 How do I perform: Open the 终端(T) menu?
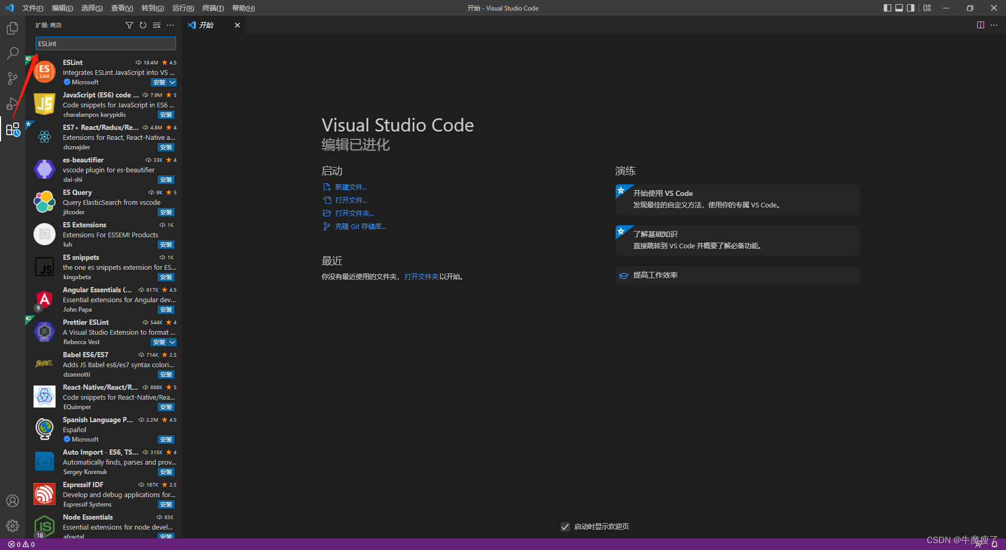coord(213,8)
